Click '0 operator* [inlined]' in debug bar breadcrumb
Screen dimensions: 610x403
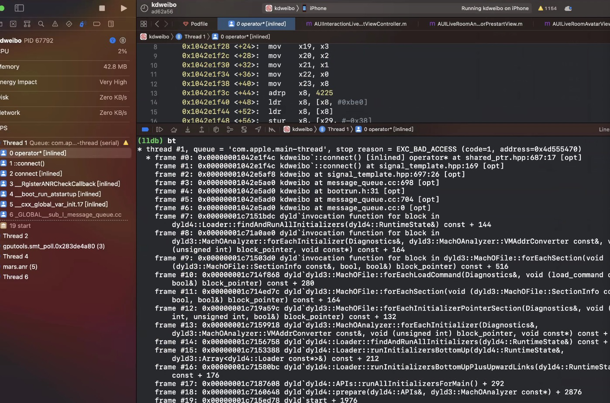click(384, 129)
